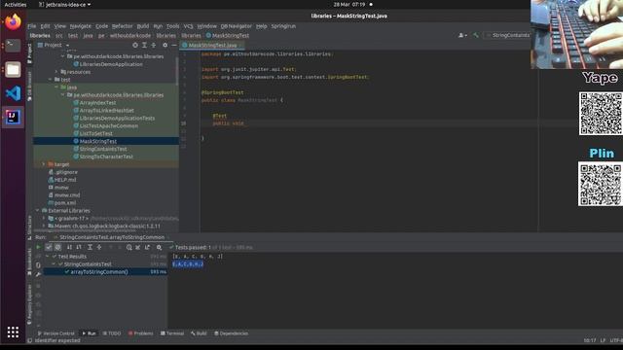Open the StringContaintsTest run configuration dropdown
The height and width of the screenshot is (350, 623).
click(x=508, y=35)
